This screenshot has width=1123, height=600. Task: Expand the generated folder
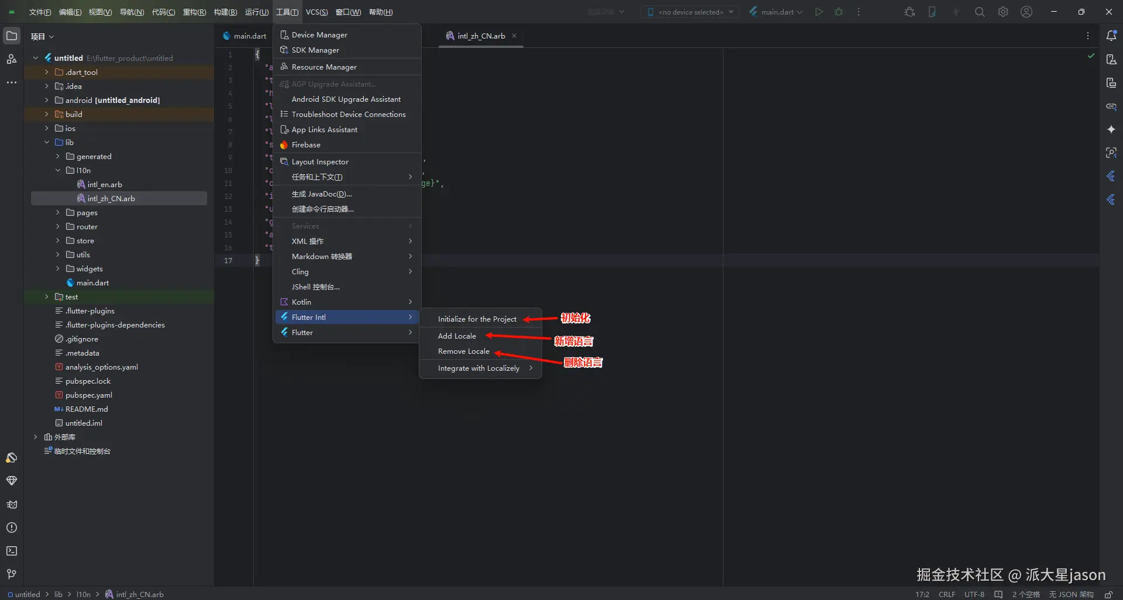(x=58, y=156)
